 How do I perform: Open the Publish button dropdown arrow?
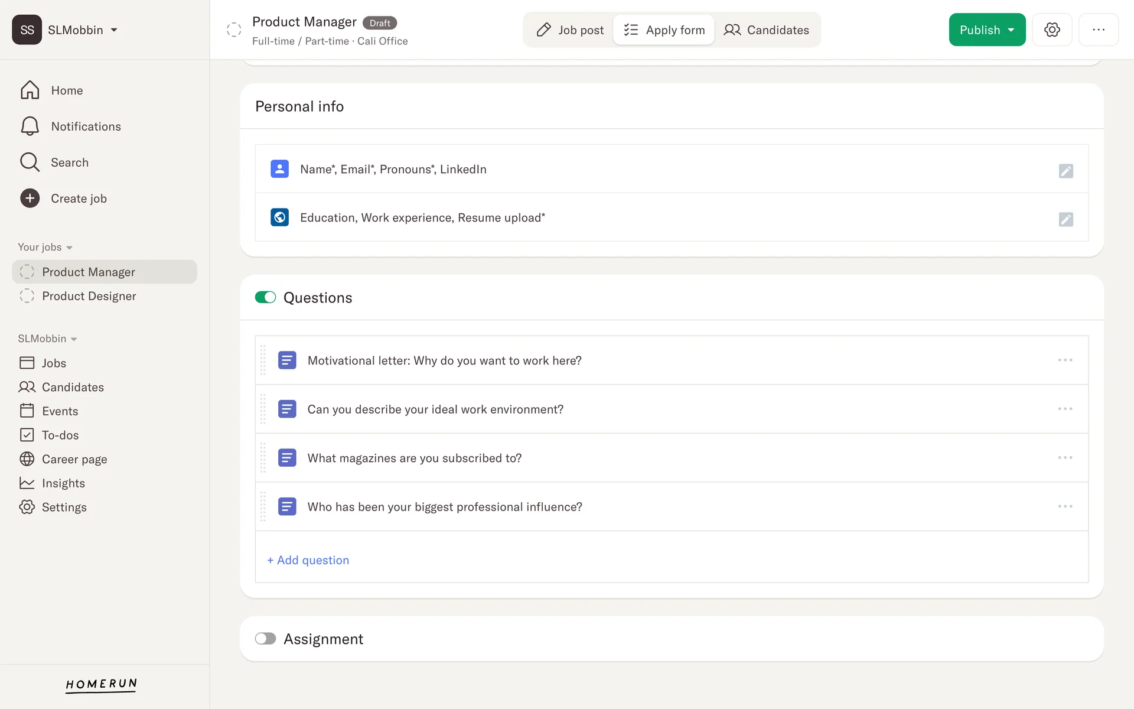tap(1011, 30)
